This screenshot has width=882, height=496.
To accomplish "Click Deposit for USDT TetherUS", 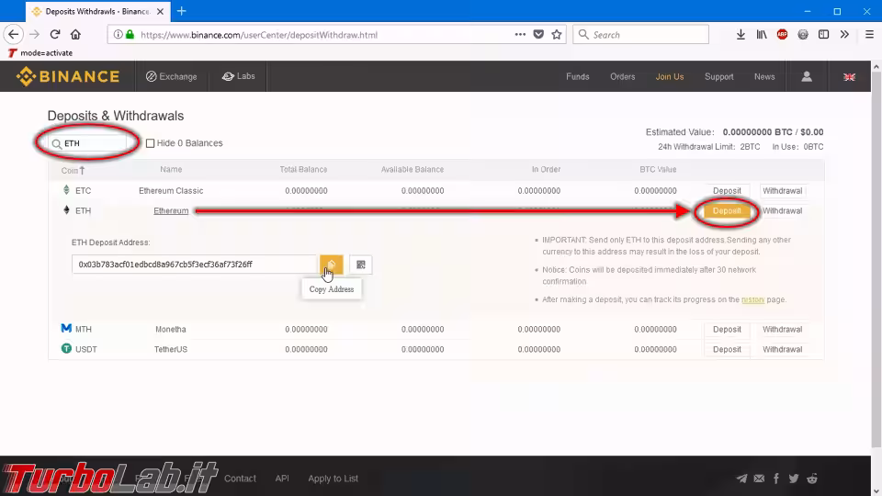I will point(727,349).
